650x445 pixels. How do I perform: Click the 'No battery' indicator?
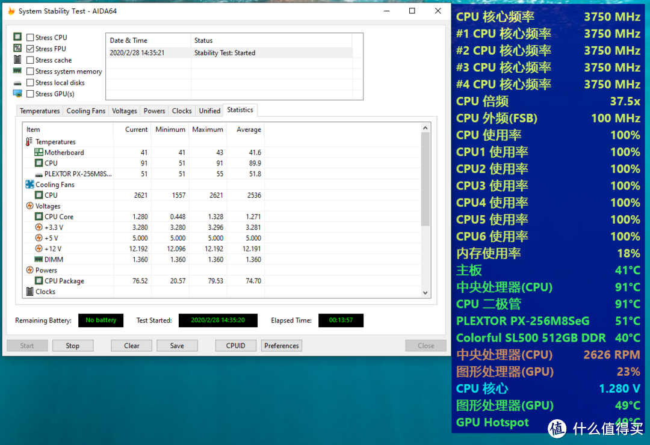101,321
